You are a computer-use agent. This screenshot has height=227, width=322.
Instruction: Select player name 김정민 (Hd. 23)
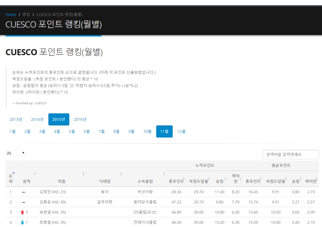coord(53,192)
